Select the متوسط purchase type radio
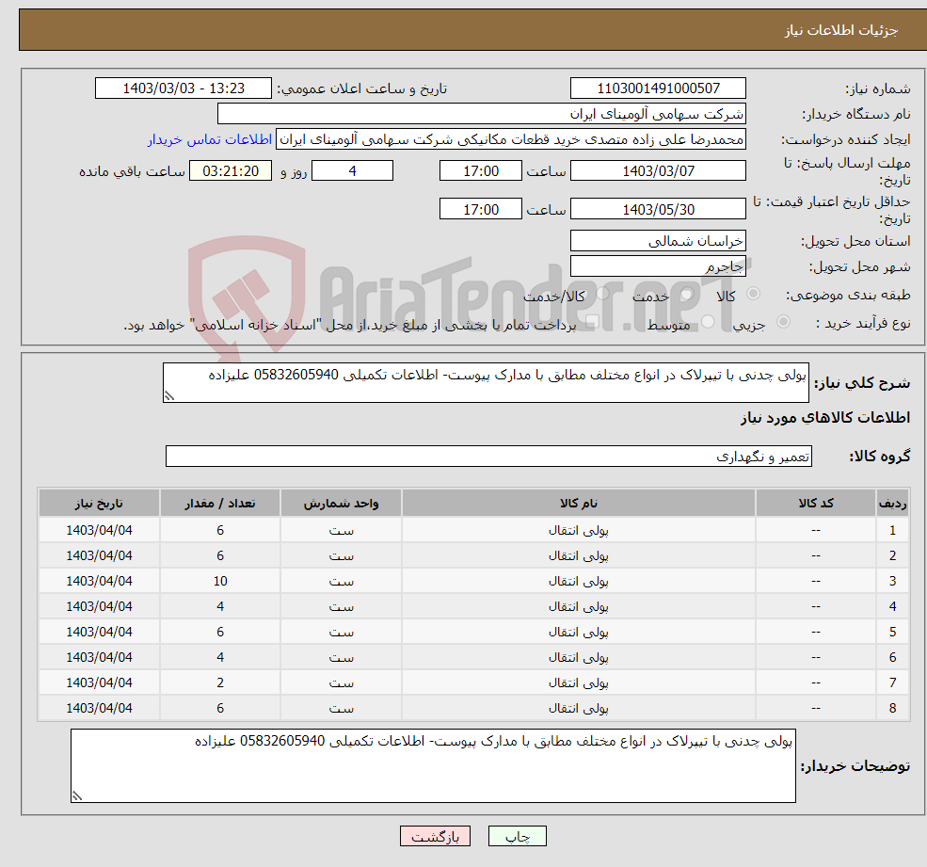This screenshot has width=927, height=867. pyautogui.click(x=708, y=322)
